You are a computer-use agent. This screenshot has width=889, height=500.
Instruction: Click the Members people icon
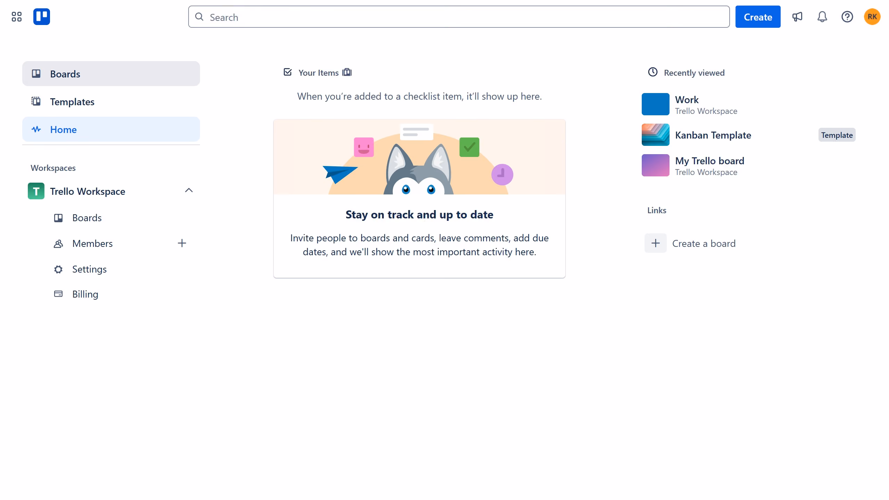click(58, 244)
